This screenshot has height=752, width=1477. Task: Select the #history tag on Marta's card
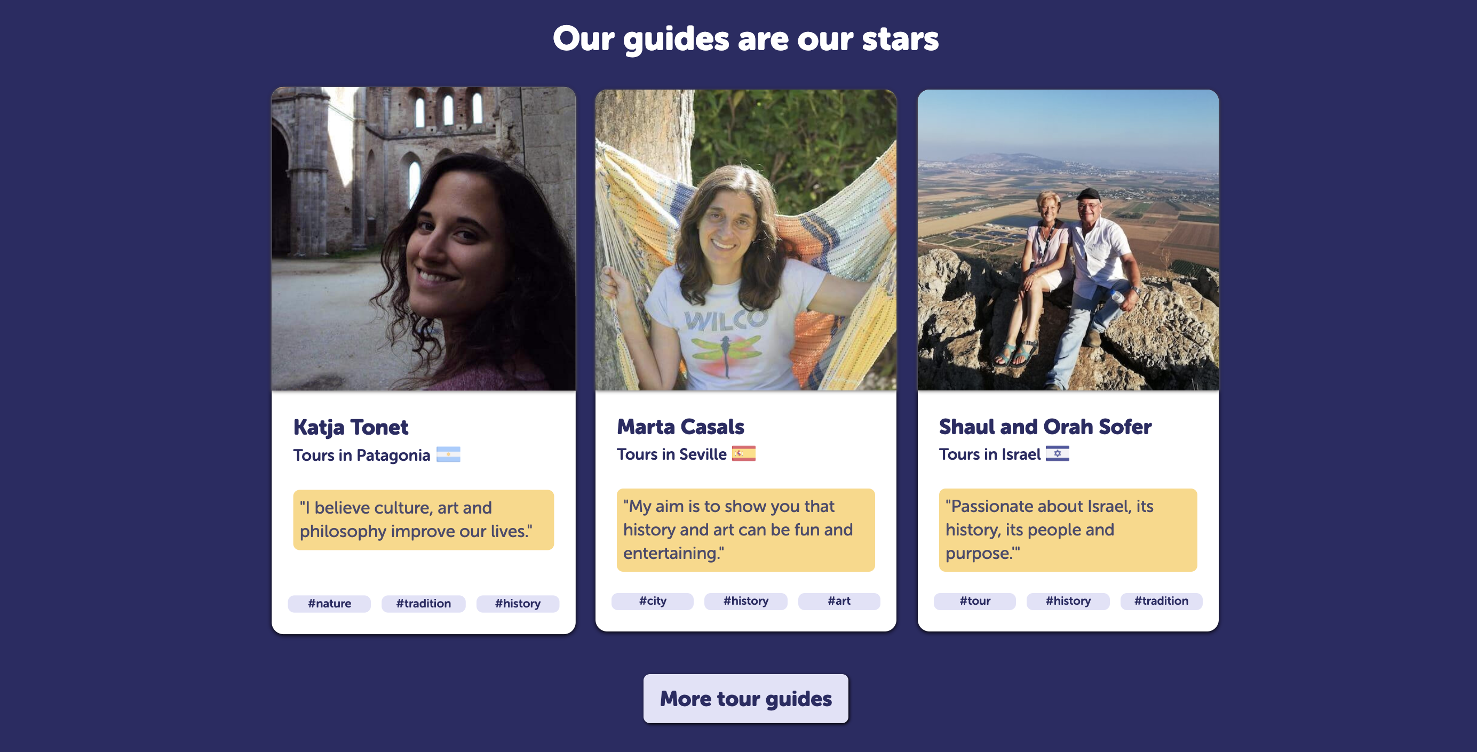pos(745,601)
